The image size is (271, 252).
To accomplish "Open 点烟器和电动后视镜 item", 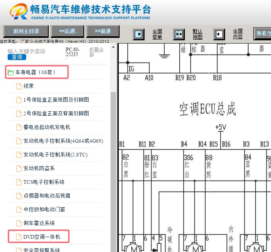I will (x=47, y=196).
